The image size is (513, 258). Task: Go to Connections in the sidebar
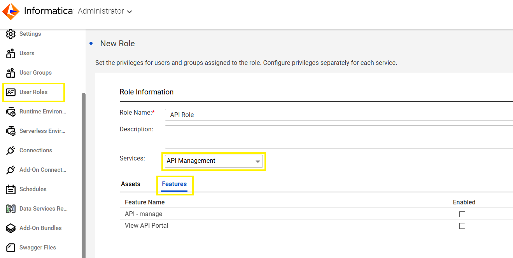pos(36,150)
